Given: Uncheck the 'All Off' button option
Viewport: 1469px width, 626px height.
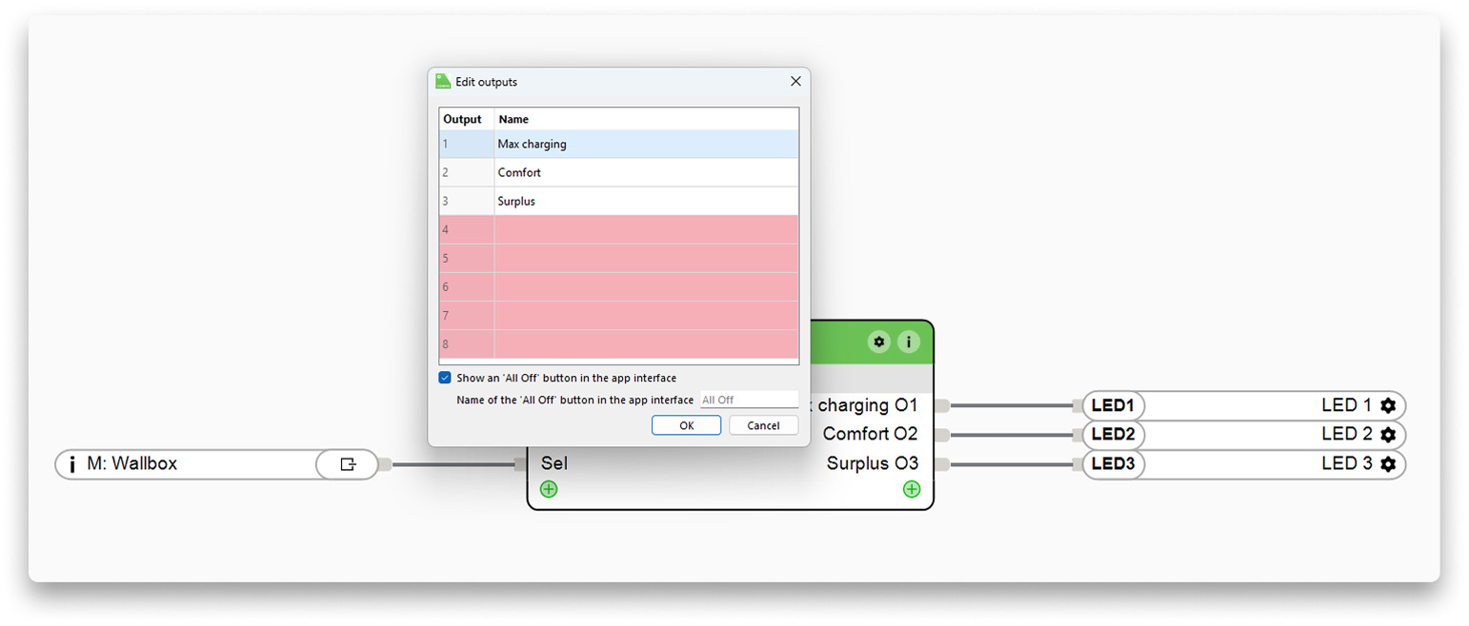Looking at the screenshot, I should 445,378.
